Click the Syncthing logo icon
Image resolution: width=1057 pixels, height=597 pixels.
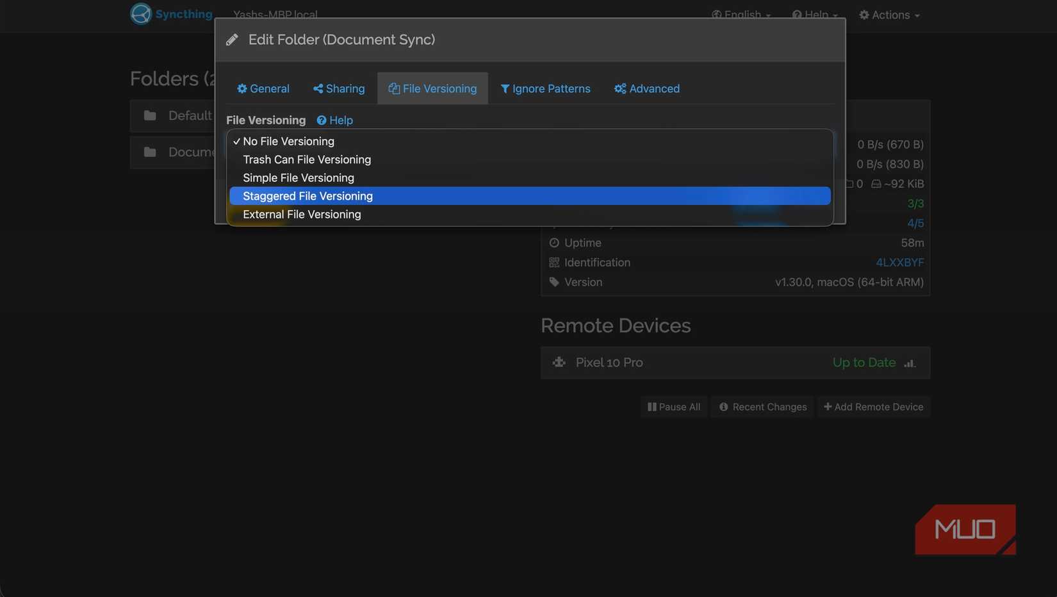pos(141,13)
